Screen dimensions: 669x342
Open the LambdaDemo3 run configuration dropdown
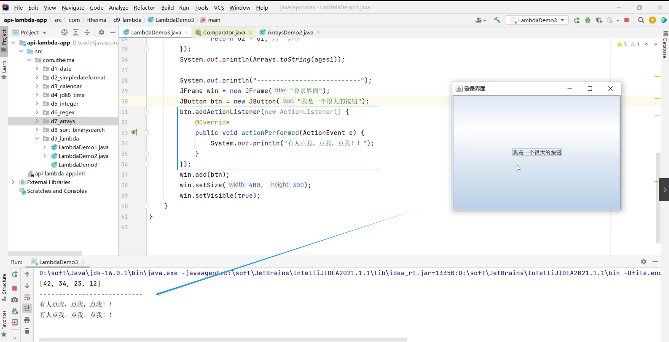(538, 20)
